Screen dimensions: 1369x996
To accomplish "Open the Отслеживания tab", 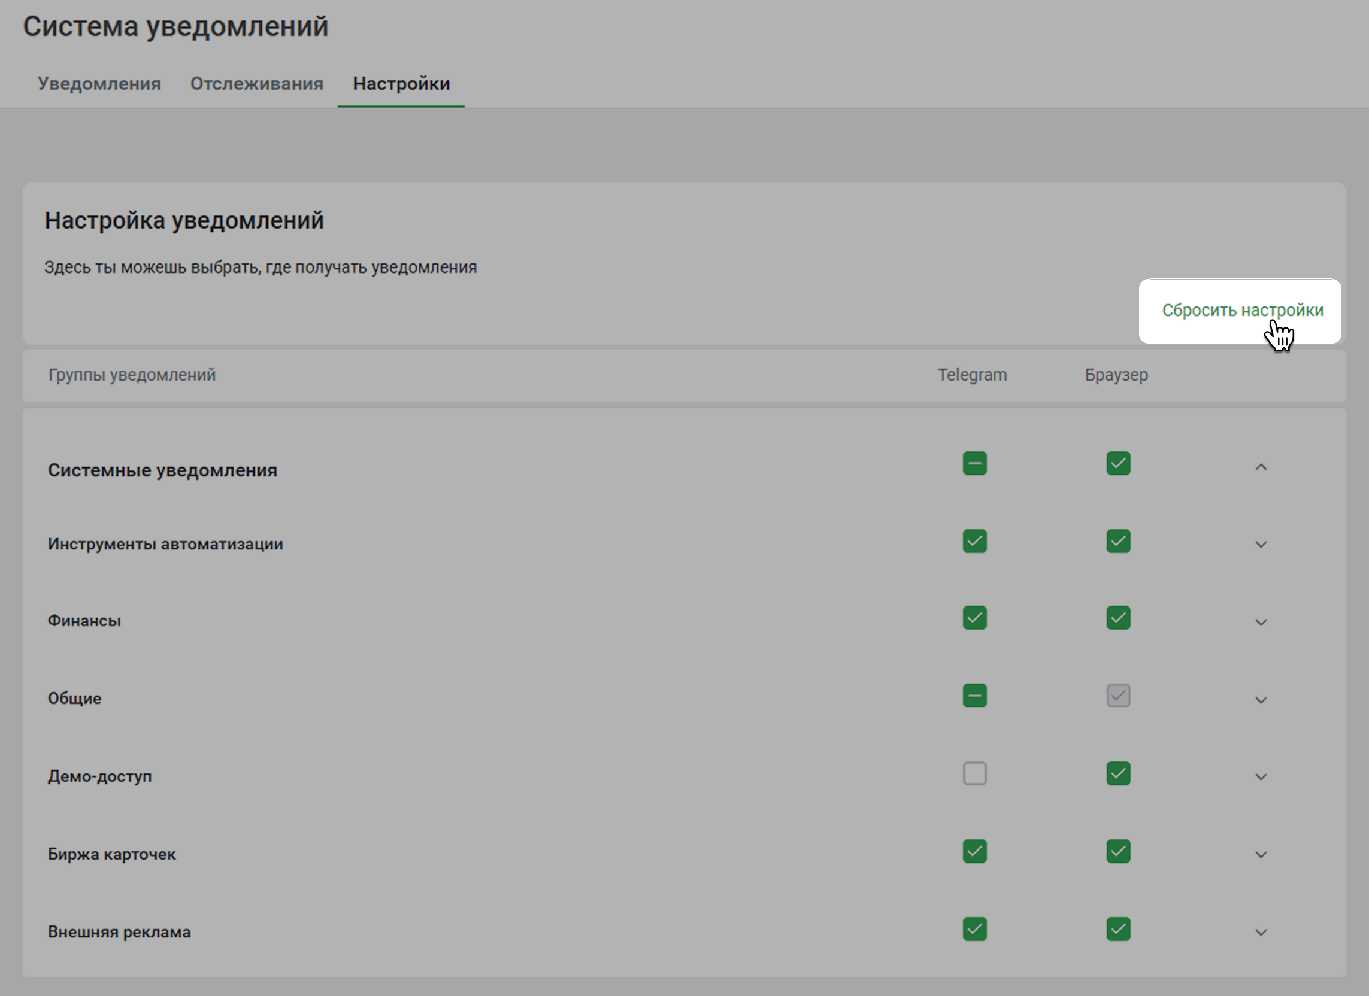I will pos(256,83).
